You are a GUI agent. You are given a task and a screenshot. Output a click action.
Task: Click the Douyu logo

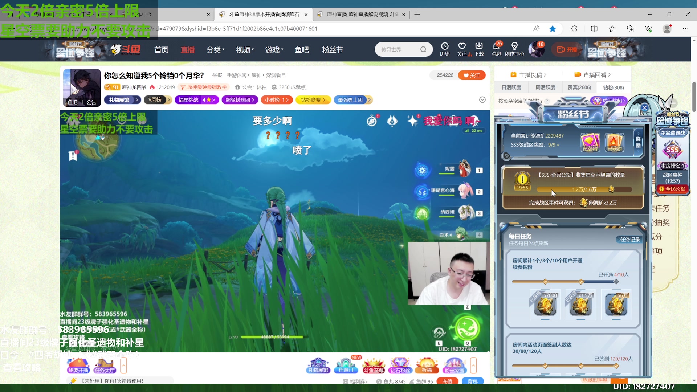[126, 49]
